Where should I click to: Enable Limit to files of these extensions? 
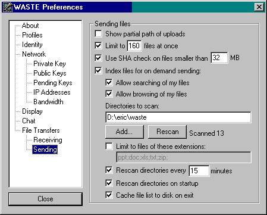pyautogui.click(x=109, y=147)
